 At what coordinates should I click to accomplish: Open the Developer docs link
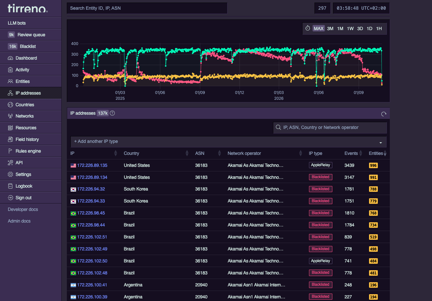[23, 209]
